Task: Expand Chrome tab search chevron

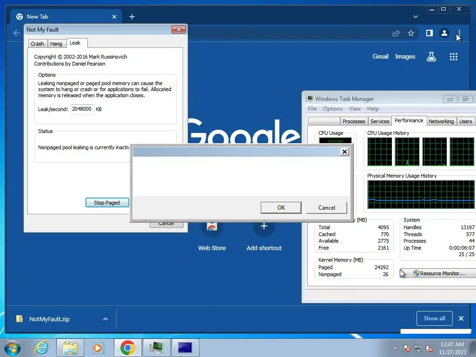Action: click(x=415, y=17)
